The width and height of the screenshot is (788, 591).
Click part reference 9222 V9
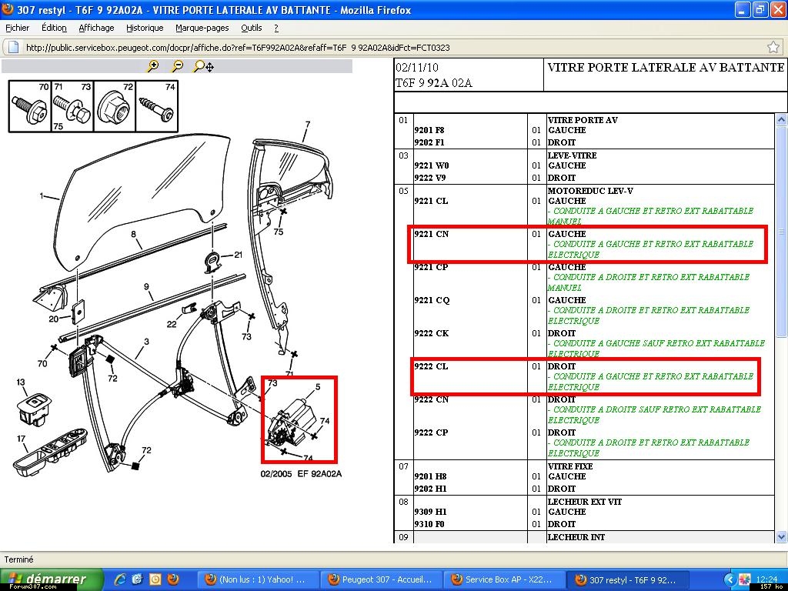pyautogui.click(x=429, y=178)
